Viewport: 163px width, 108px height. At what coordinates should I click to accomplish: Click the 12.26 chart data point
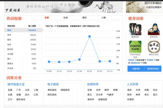coord(79,59)
